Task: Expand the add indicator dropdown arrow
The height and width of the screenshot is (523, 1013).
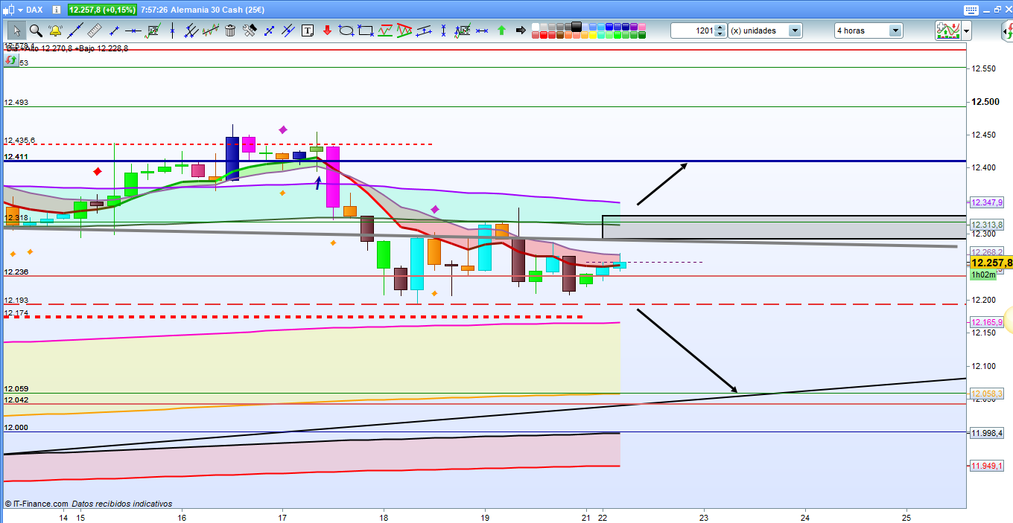Action: pos(967,31)
